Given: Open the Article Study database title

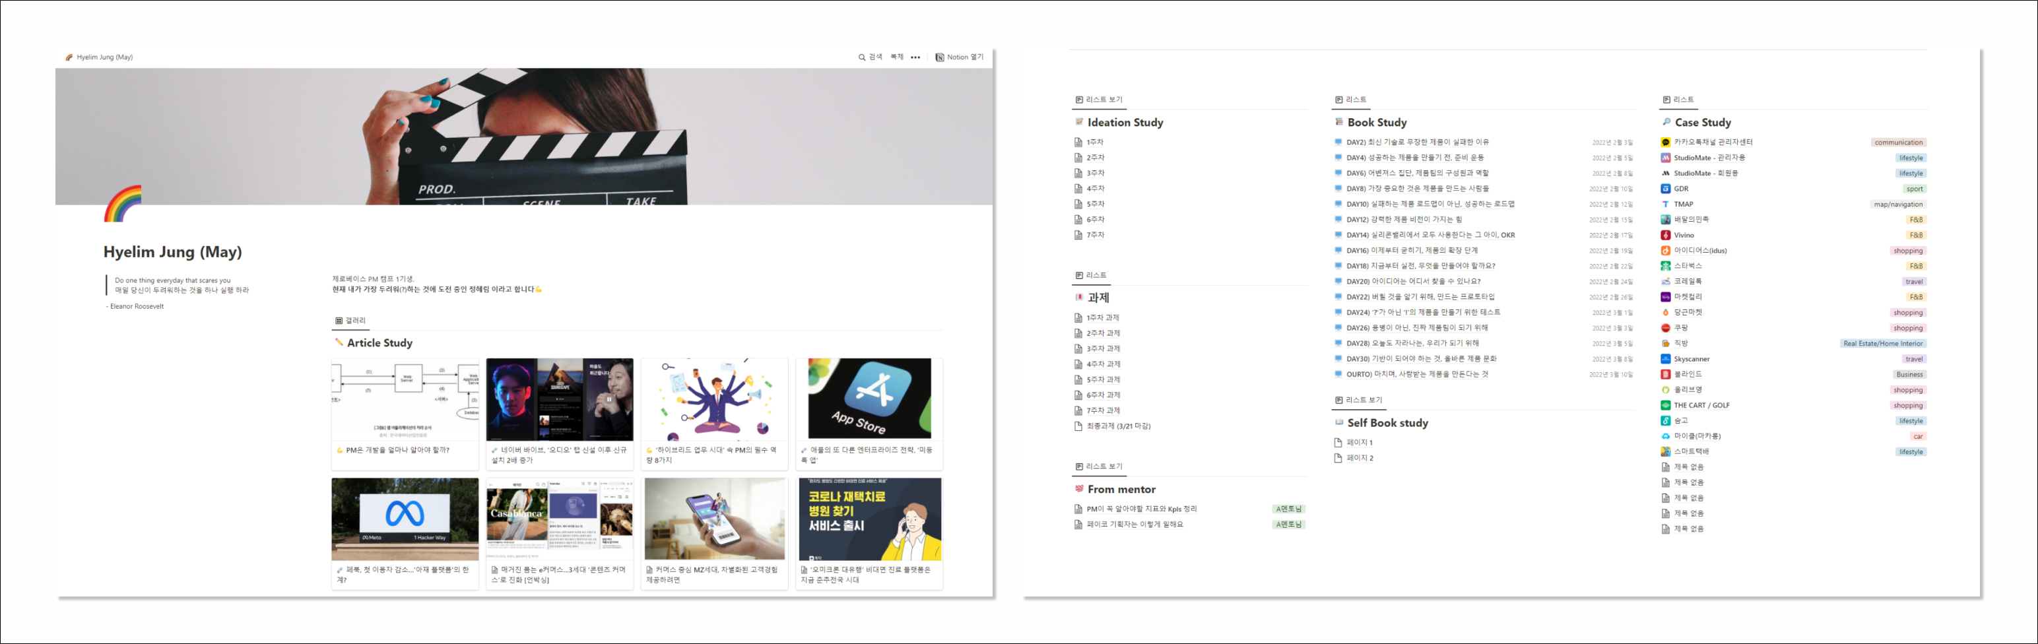Looking at the screenshot, I should tap(379, 342).
